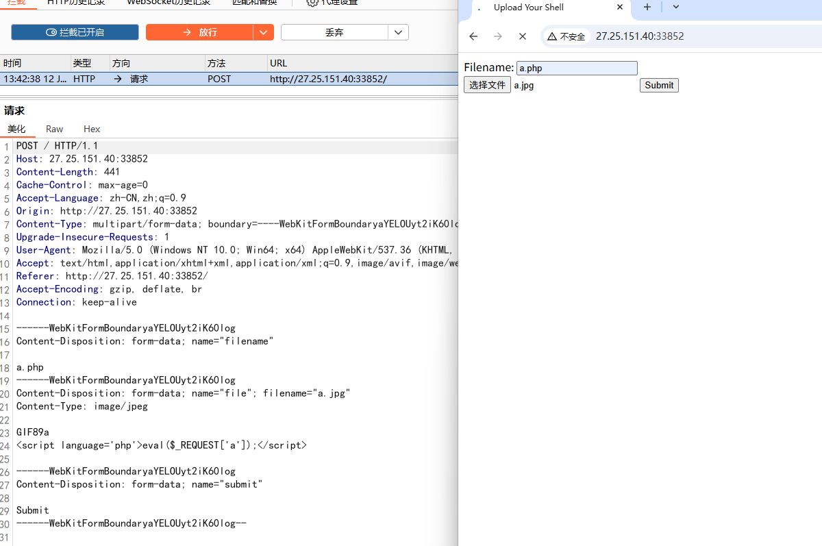Click the Cache-Control: max-age=0 line
The image size is (822, 546).
click(82, 185)
